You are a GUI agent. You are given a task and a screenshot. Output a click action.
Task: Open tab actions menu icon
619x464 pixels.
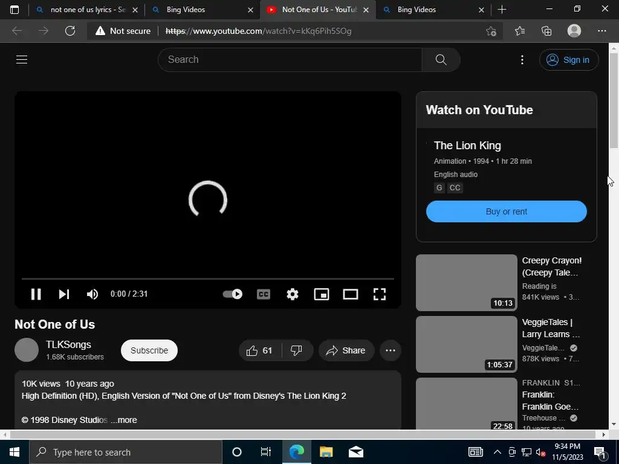click(x=15, y=10)
